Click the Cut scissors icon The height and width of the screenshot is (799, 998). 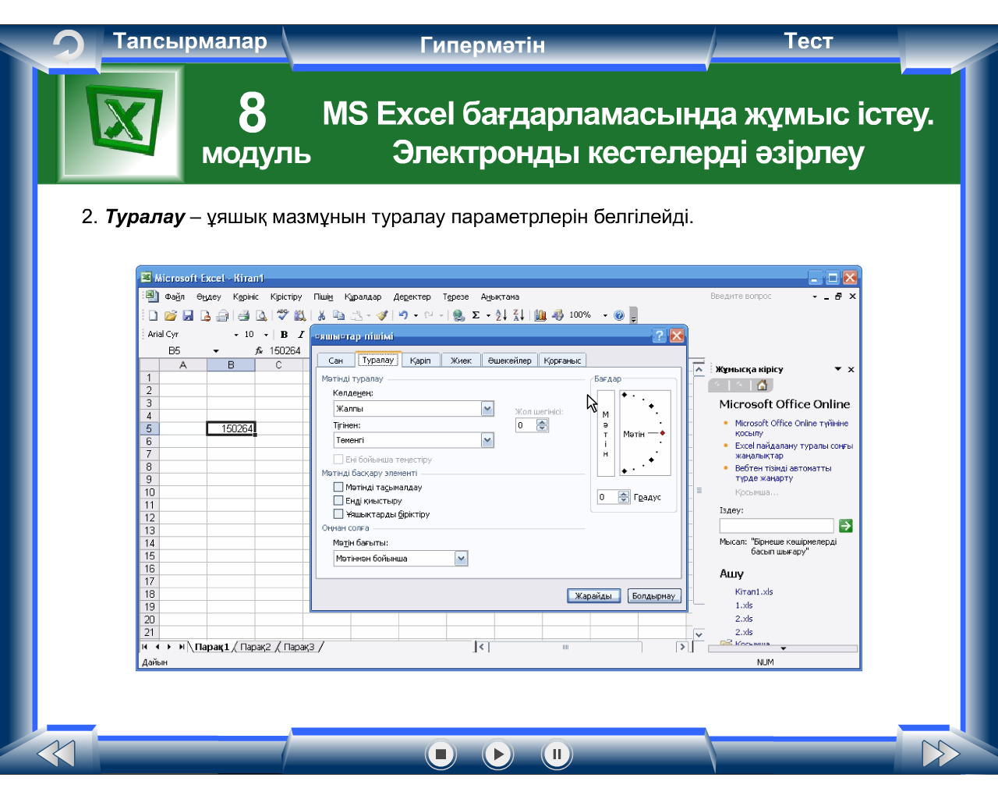(321, 315)
